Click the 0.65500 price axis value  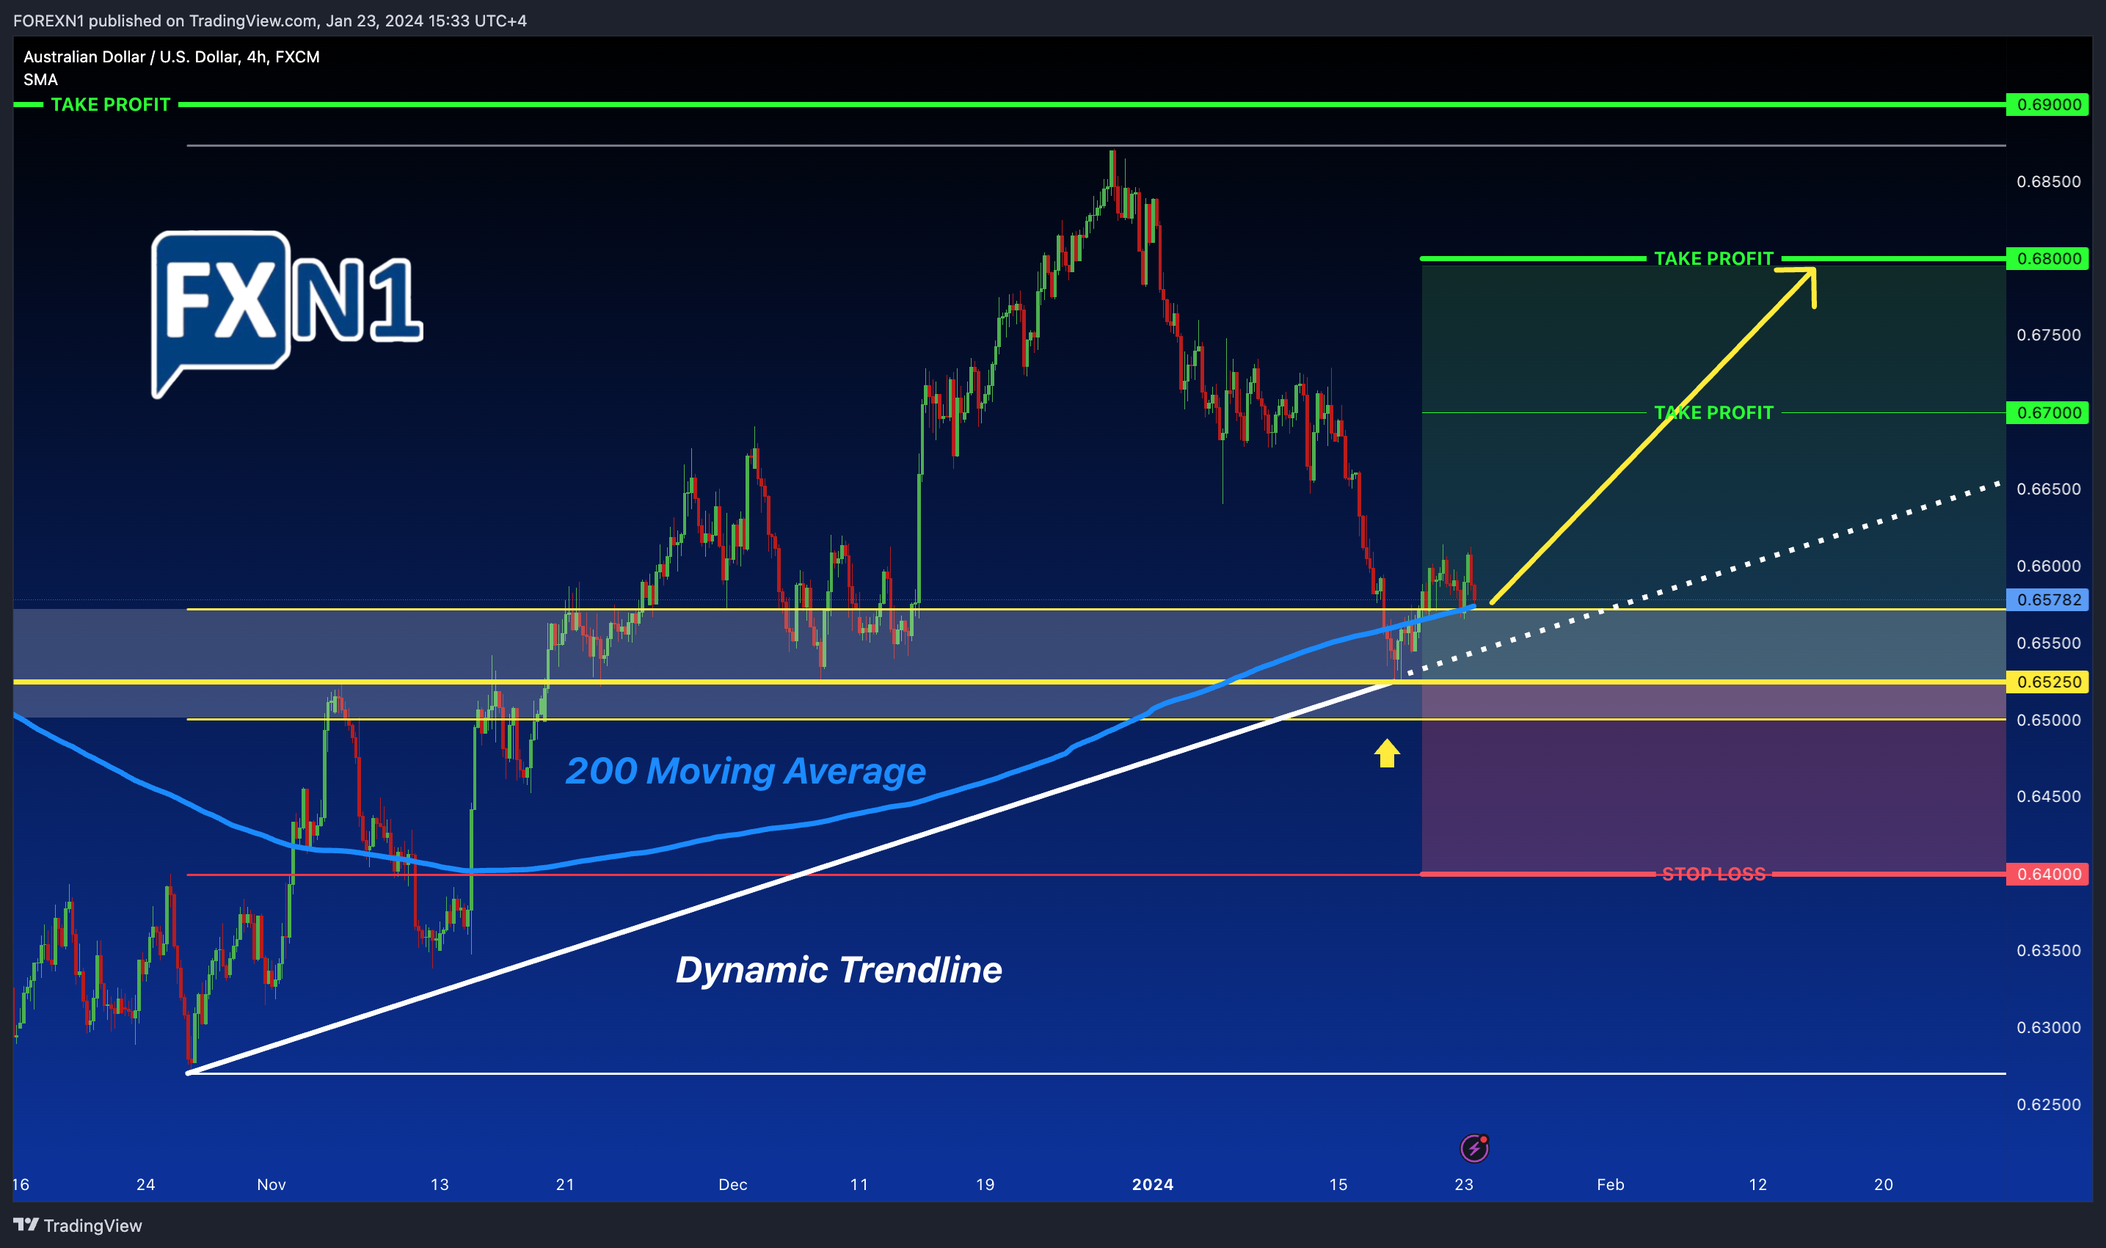point(2049,643)
